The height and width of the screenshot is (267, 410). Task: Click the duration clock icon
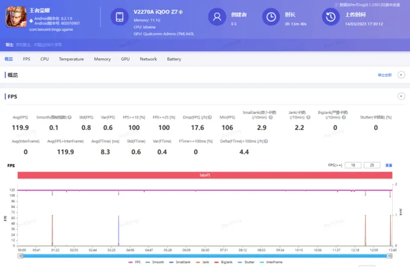pyautogui.click(x=272, y=17)
